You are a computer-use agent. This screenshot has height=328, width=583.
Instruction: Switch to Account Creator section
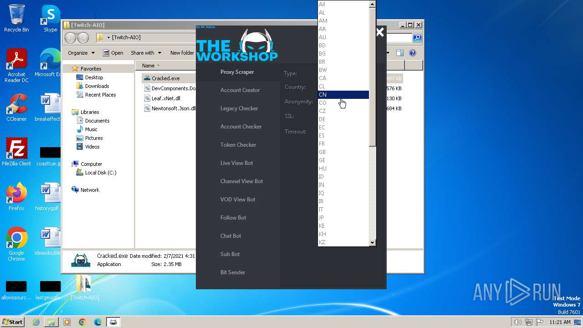coord(237,90)
